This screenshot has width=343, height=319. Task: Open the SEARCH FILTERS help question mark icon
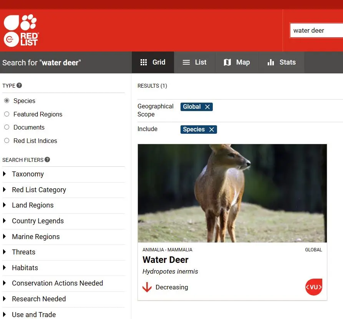point(47,159)
